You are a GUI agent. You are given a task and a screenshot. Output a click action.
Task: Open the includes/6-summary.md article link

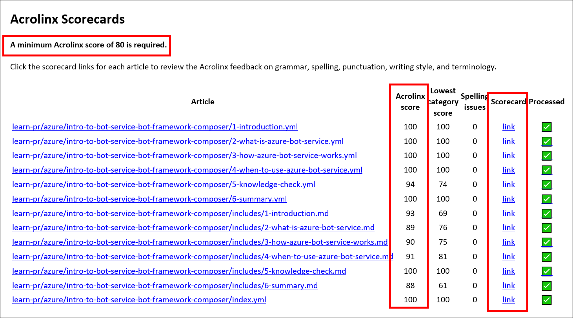165,285
